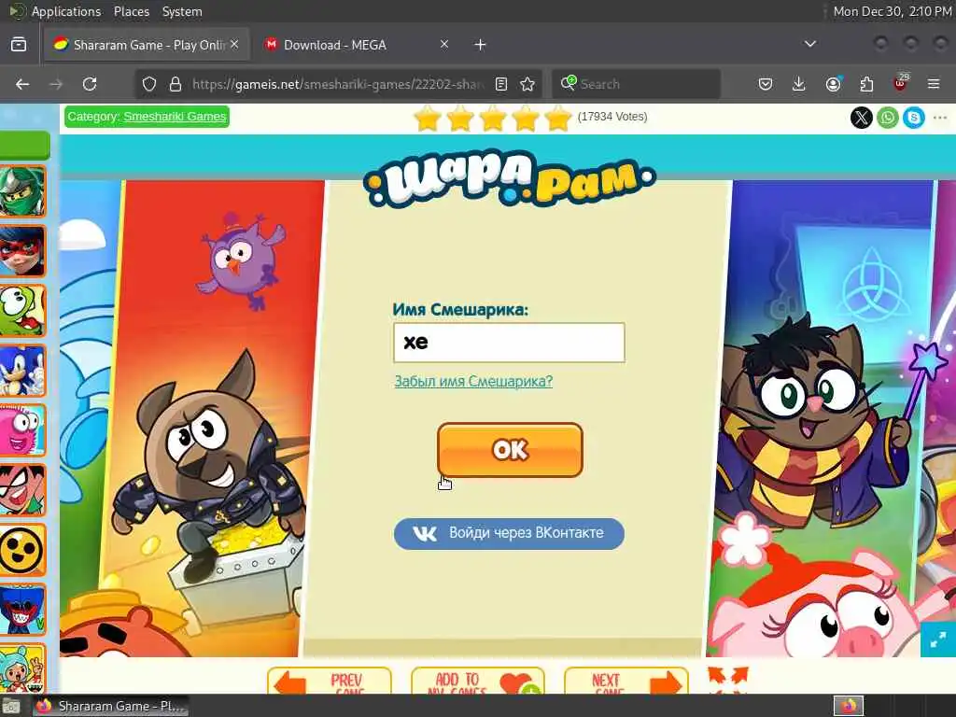Close the Shararam Game tab
The width and height of the screenshot is (956, 717).
[234, 44]
